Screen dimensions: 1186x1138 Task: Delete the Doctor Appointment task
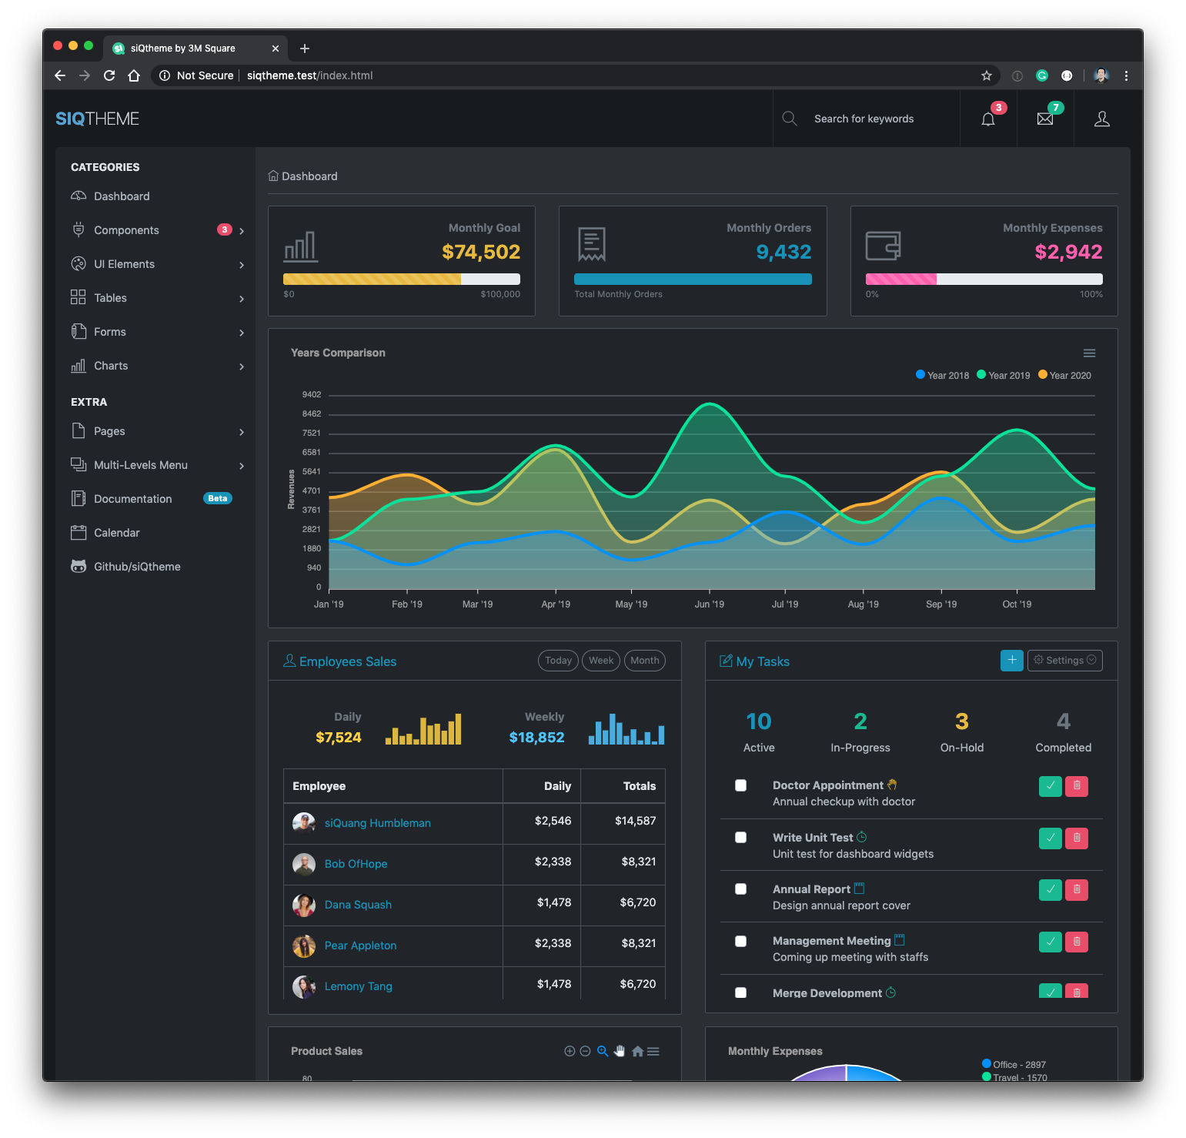point(1077,785)
